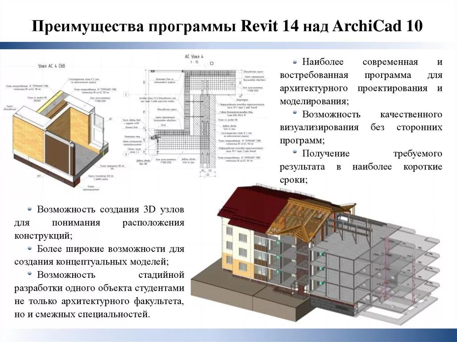Image resolution: width=457 pixels, height=342 pixels.
Task: Click the blue bullet before 'Более широкие'
Action: tap(30, 248)
